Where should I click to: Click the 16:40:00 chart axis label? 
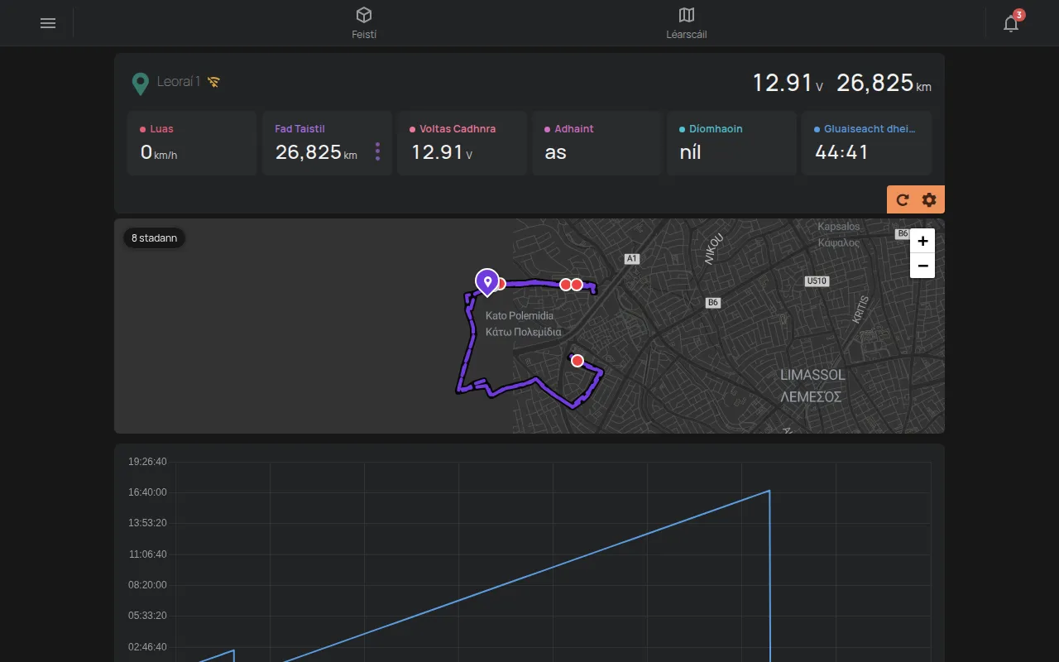point(147,492)
